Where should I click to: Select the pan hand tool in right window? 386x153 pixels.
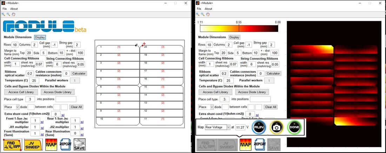tap(208, 14)
